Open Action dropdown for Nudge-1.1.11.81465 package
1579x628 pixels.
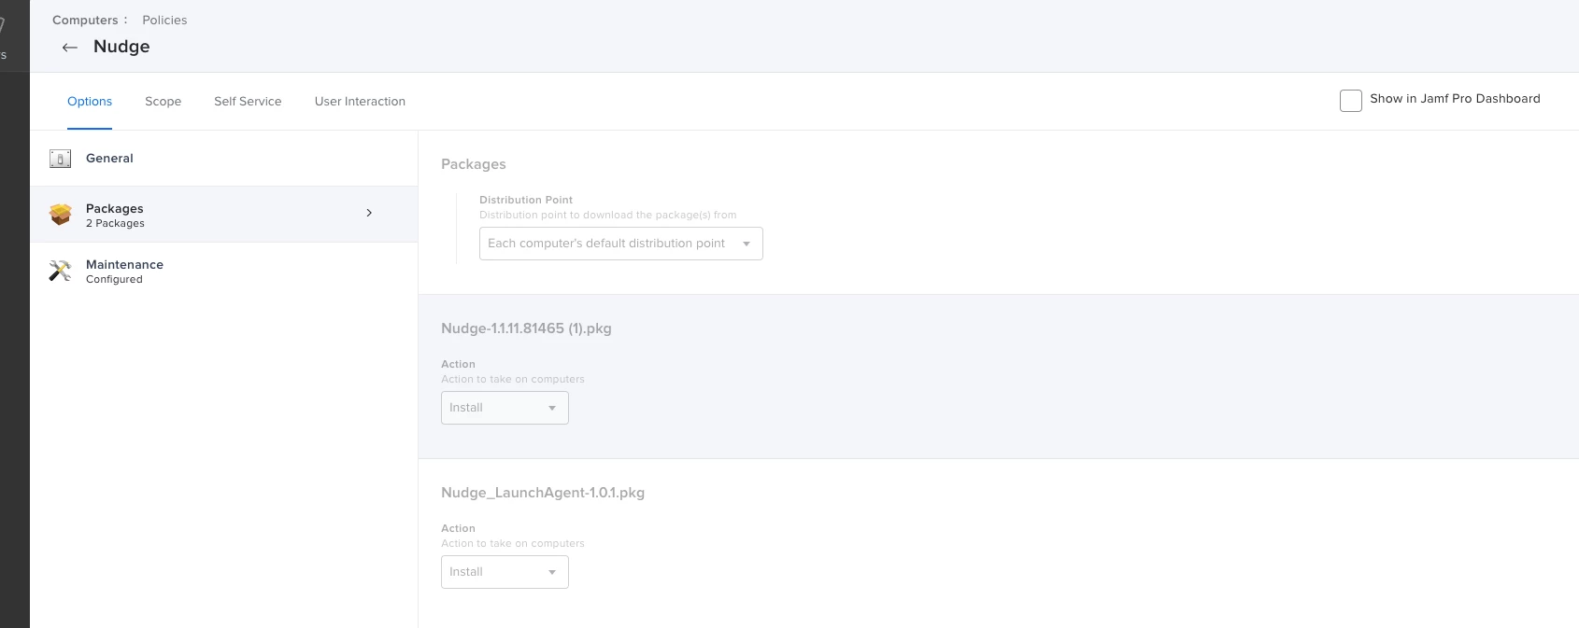505,408
